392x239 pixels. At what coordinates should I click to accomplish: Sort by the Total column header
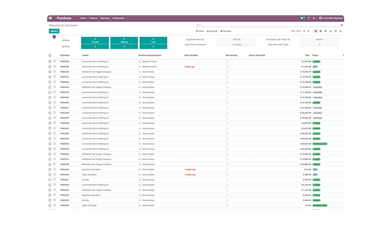point(307,55)
